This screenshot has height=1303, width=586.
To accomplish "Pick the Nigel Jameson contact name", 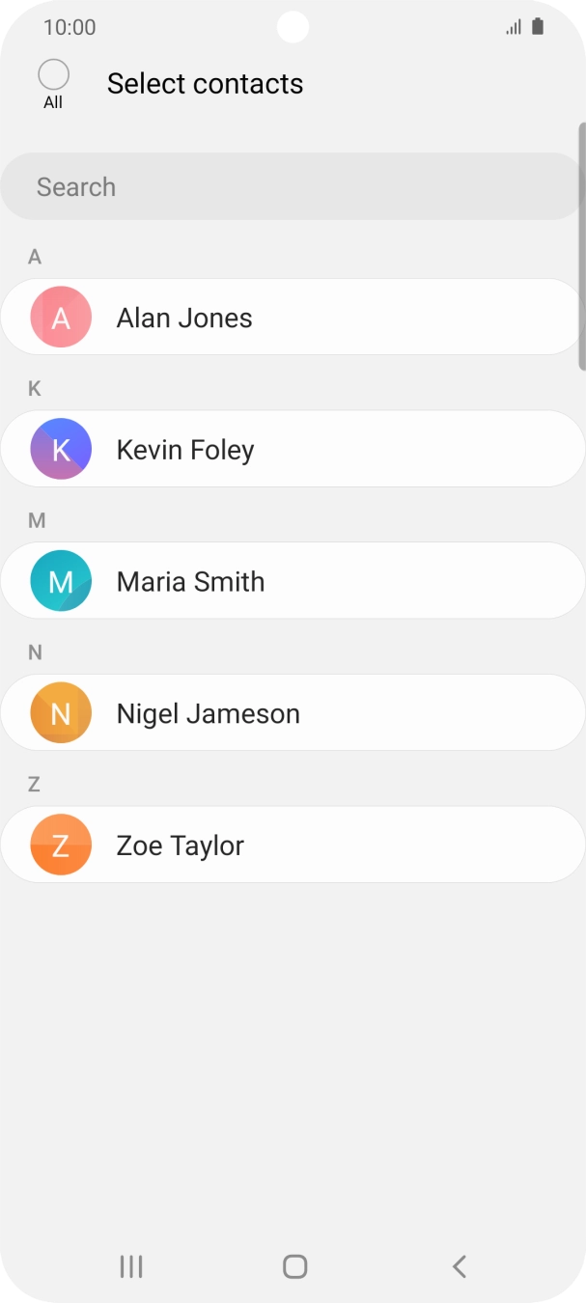I will point(209,714).
